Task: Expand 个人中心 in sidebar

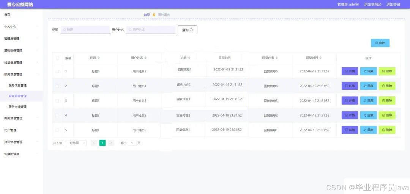Action: [x=21, y=27]
